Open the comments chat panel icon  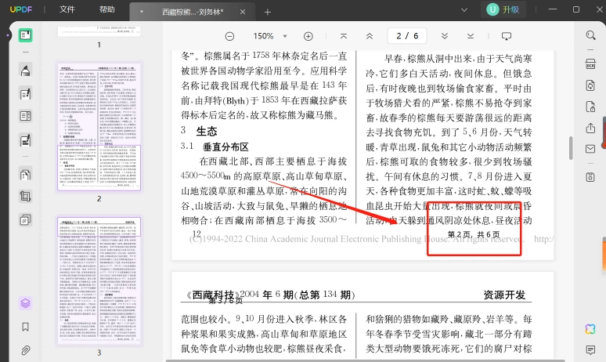click(x=590, y=350)
